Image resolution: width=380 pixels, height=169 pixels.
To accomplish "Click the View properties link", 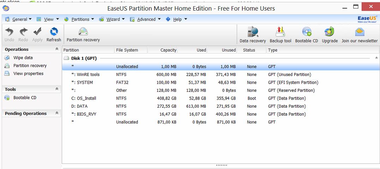I will [28, 73].
